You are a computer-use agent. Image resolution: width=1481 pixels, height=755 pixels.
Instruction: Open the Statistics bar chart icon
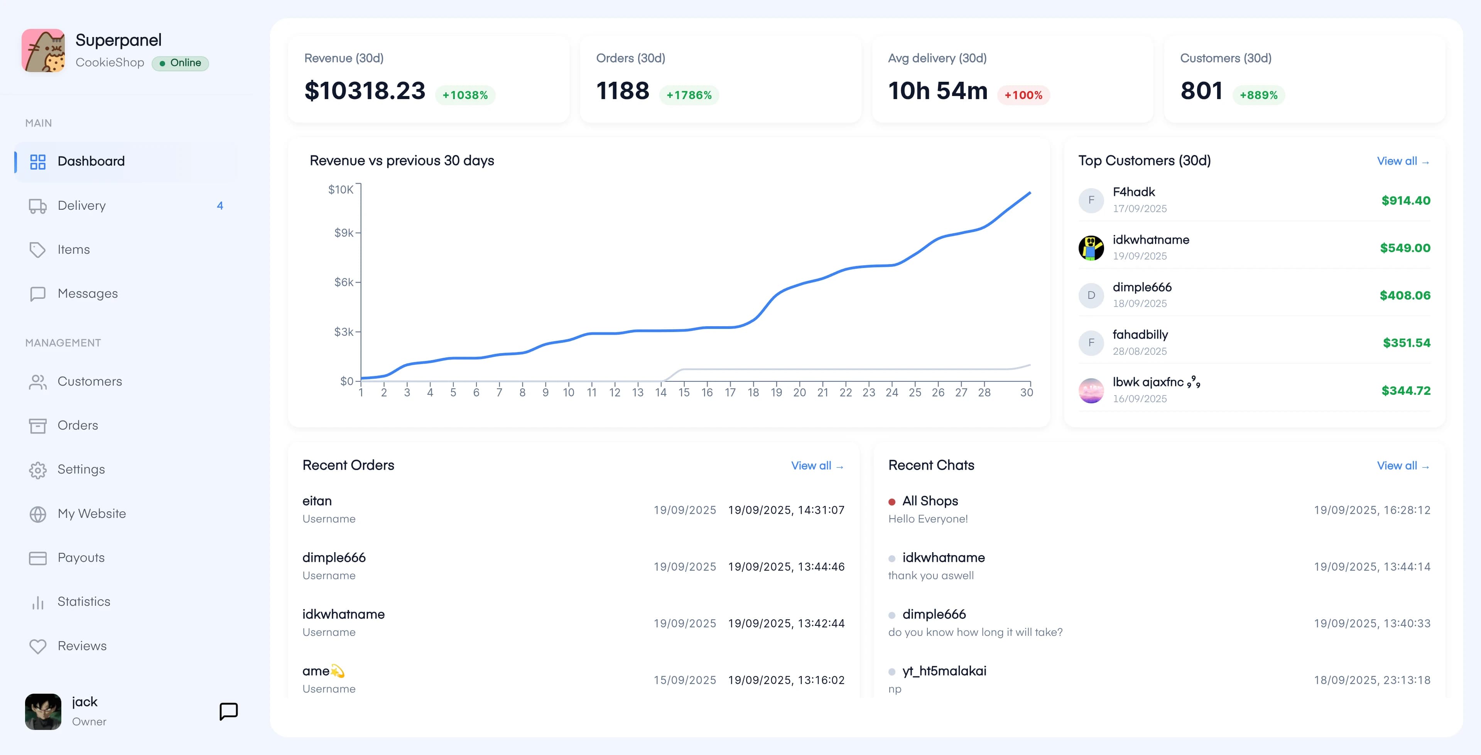coord(37,602)
